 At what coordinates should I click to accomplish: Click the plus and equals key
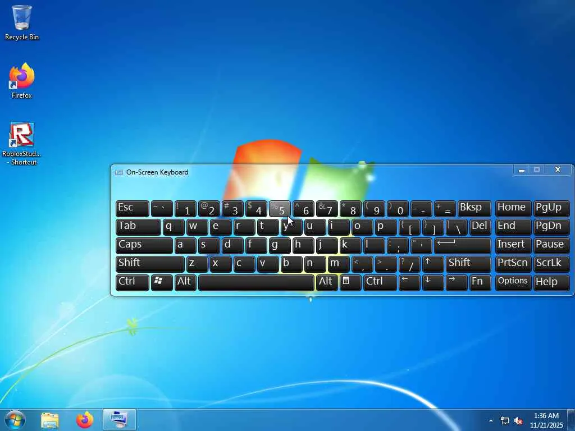pos(445,208)
